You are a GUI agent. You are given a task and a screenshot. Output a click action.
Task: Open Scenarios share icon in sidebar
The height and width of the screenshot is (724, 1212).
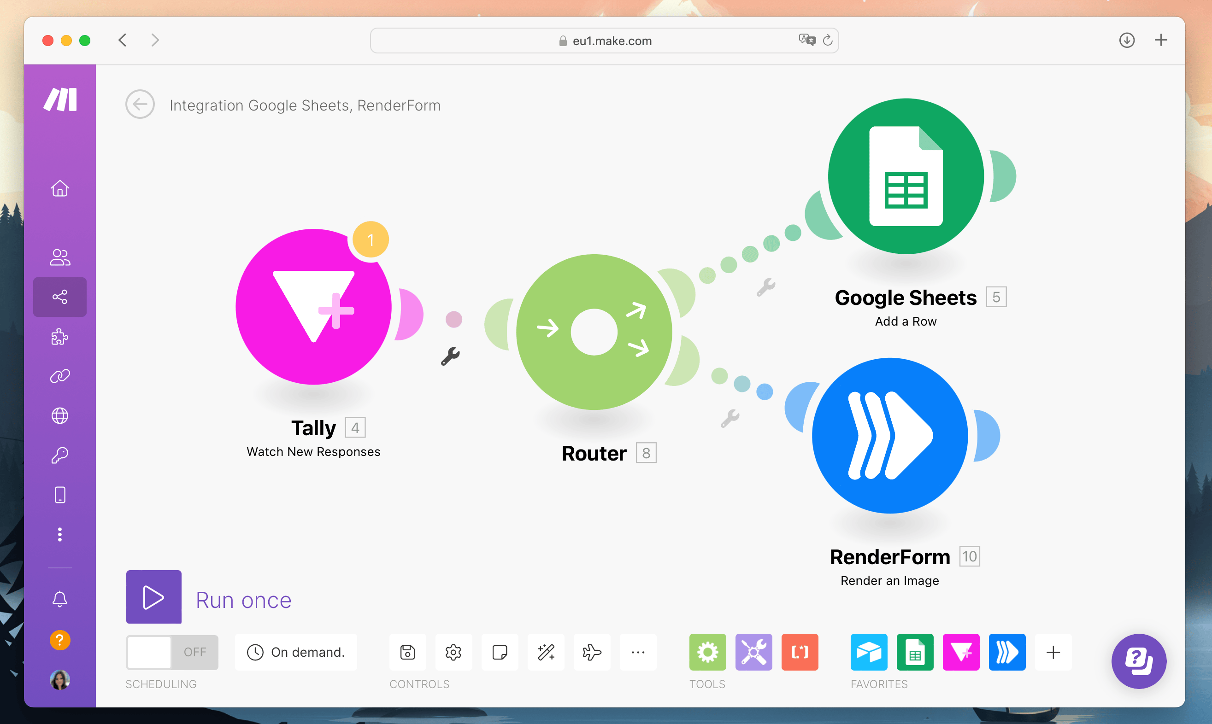click(60, 297)
